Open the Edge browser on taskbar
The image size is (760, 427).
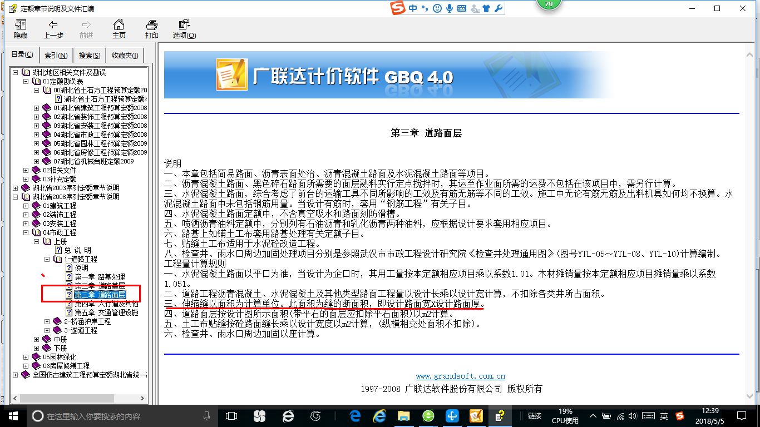click(356, 416)
